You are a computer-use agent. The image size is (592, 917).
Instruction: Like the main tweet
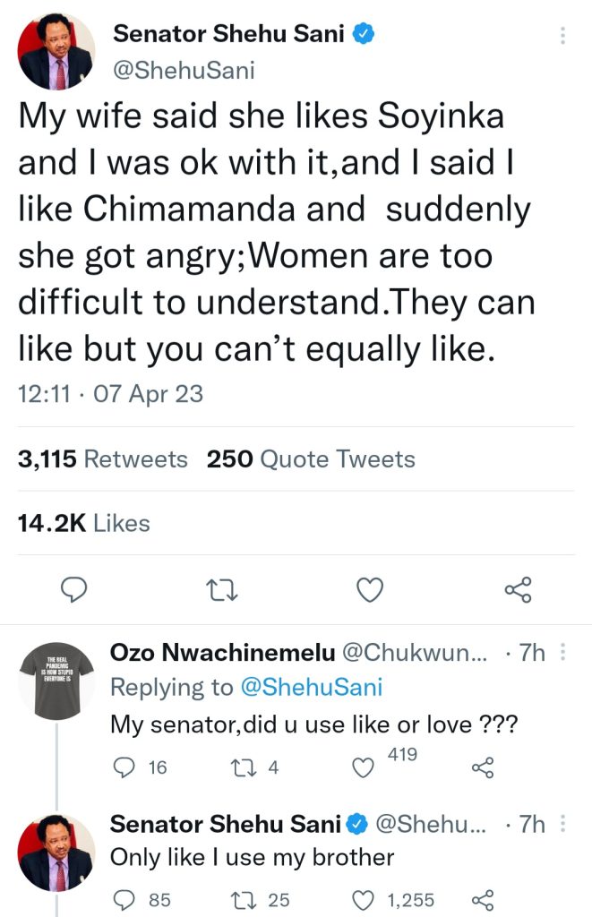[370, 589]
